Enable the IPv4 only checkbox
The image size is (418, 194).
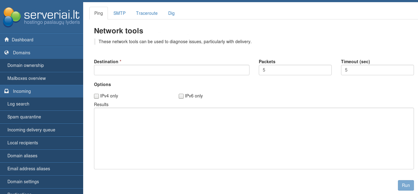96,96
